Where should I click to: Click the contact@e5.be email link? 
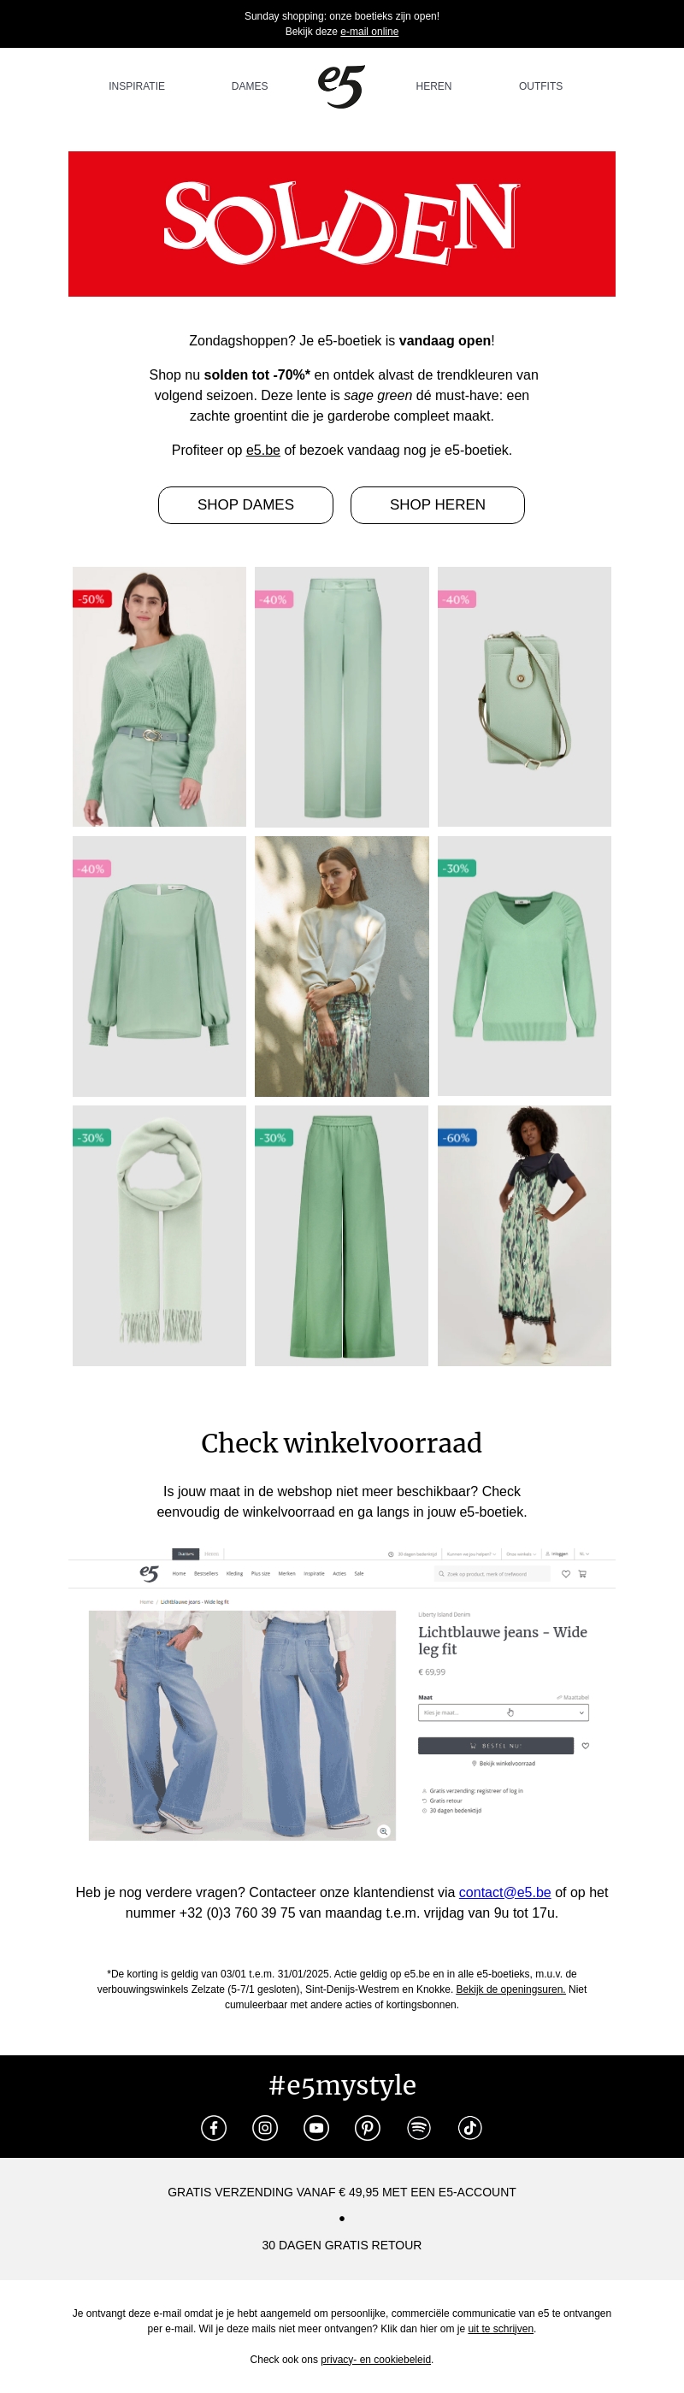tap(504, 1892)
